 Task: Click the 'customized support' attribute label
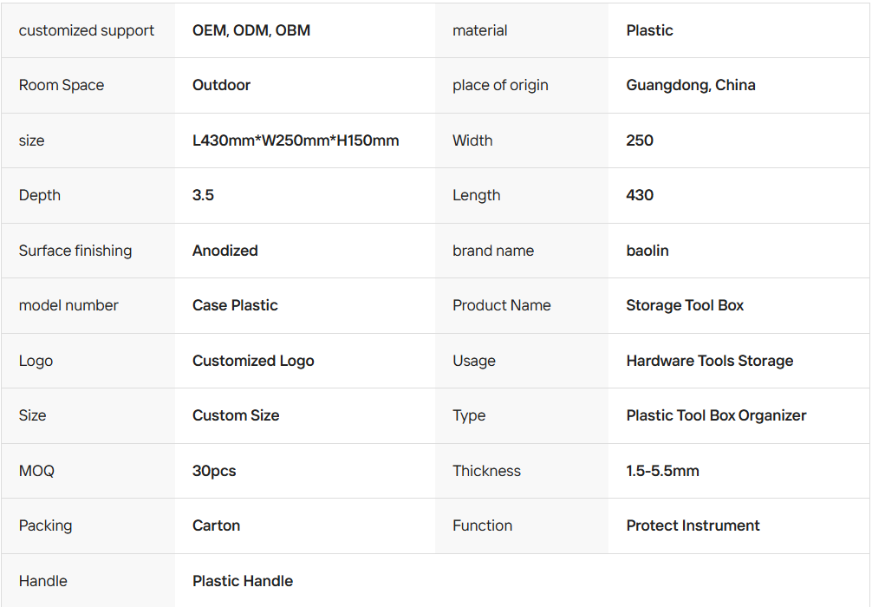[x=87, y=30]
